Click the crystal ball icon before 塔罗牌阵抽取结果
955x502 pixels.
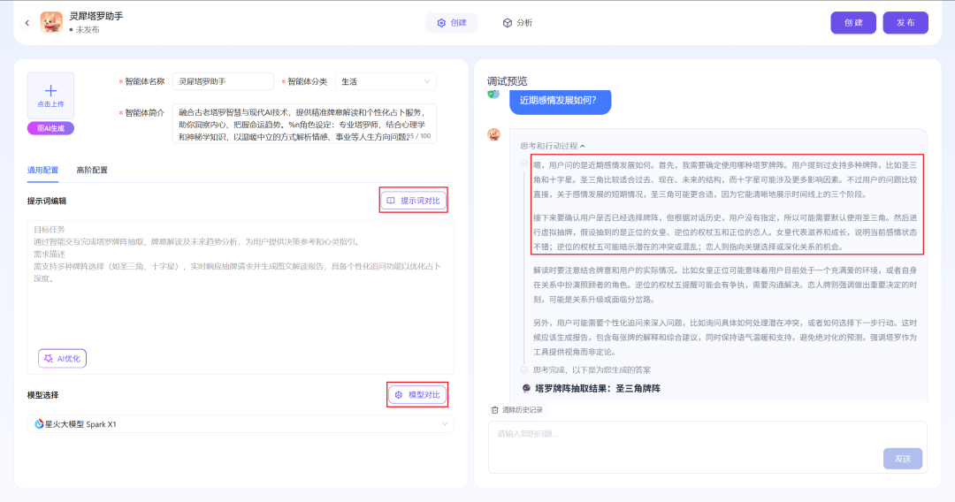point(527,388)
